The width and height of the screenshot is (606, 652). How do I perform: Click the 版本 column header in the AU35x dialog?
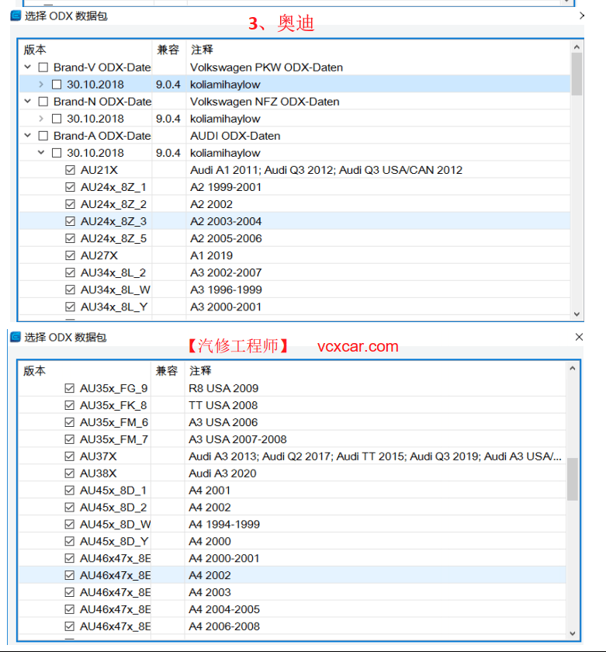click(x=34, y=371)
